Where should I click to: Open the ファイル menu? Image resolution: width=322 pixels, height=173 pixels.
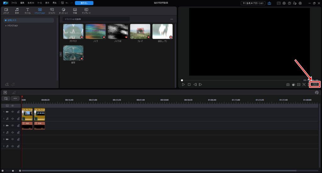tap(14, 3)
